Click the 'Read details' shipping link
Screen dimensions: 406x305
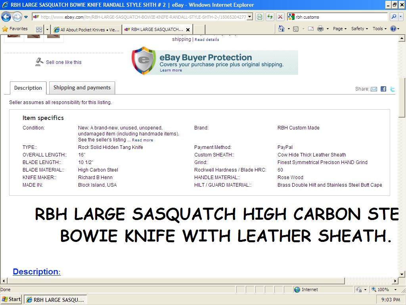pos(207,40)
